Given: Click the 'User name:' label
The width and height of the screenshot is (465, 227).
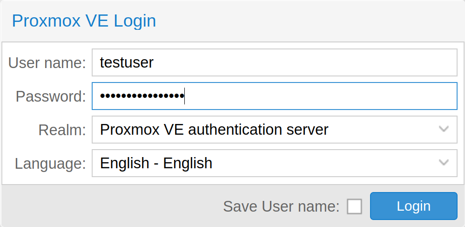Looking at the screenshot, I should [x=47, y=63].
